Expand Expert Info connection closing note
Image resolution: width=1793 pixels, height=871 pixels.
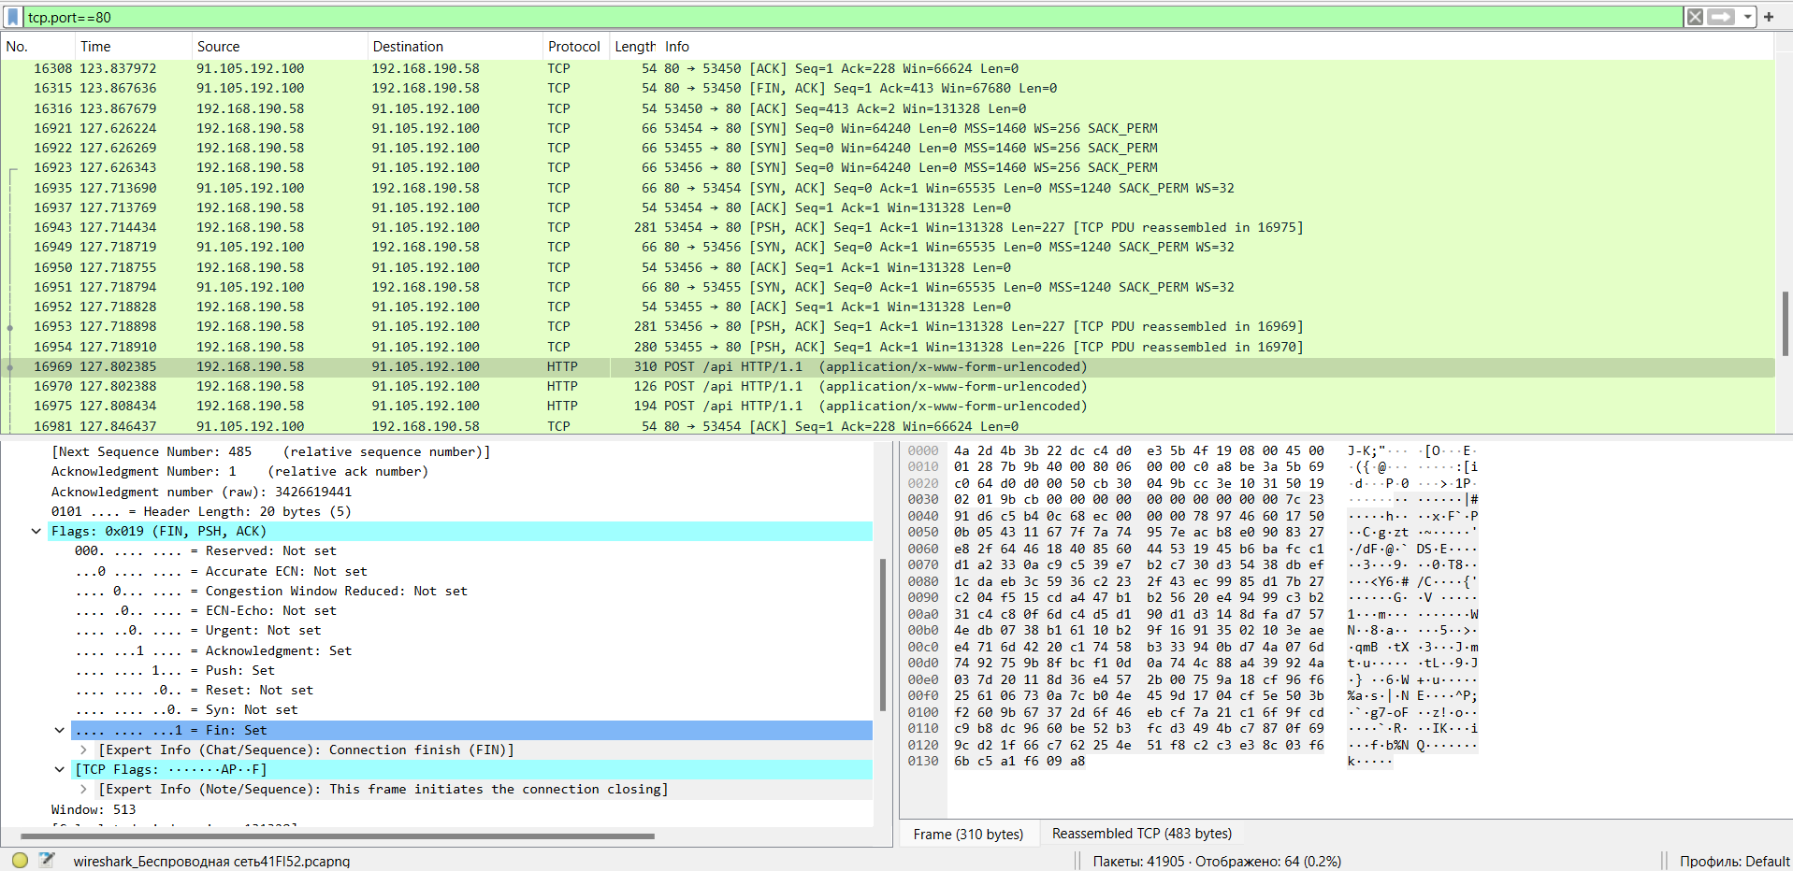(83, 790)
